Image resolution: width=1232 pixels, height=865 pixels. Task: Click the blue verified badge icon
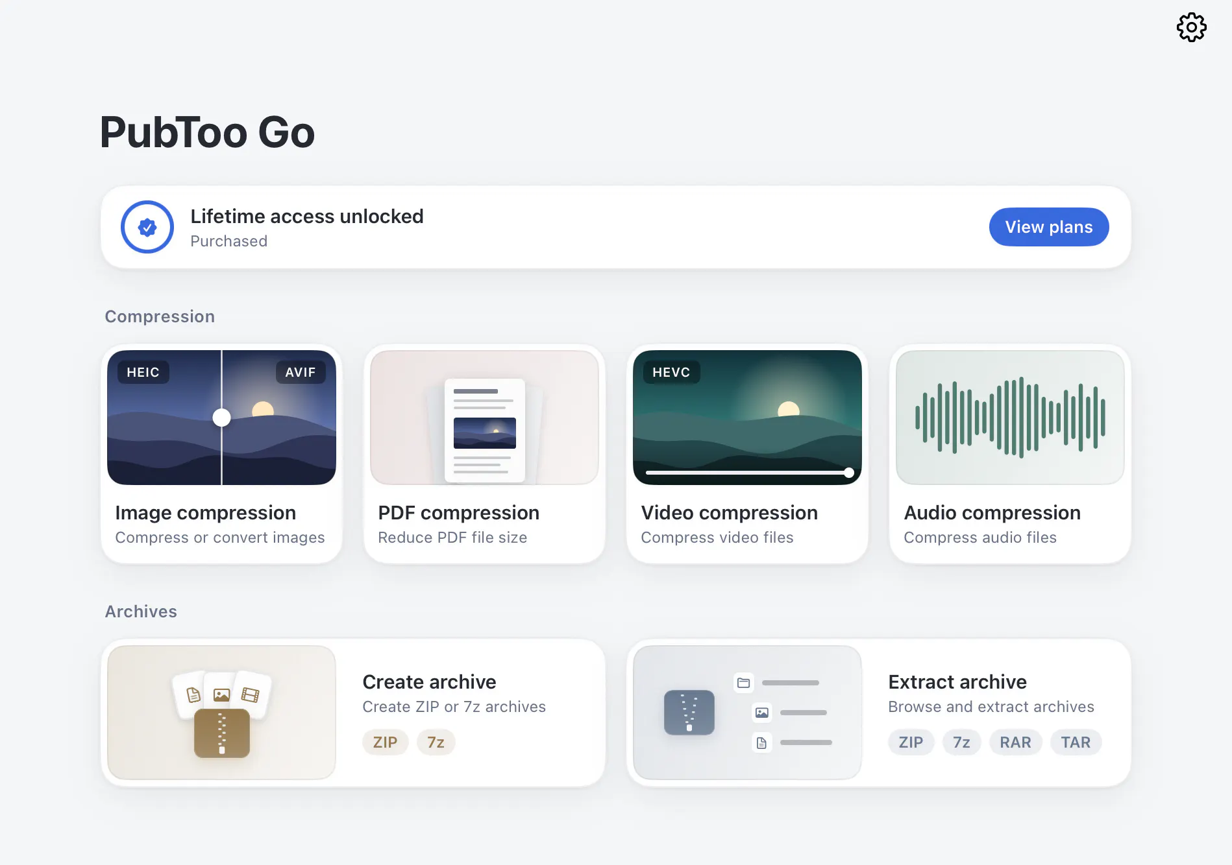147,227
